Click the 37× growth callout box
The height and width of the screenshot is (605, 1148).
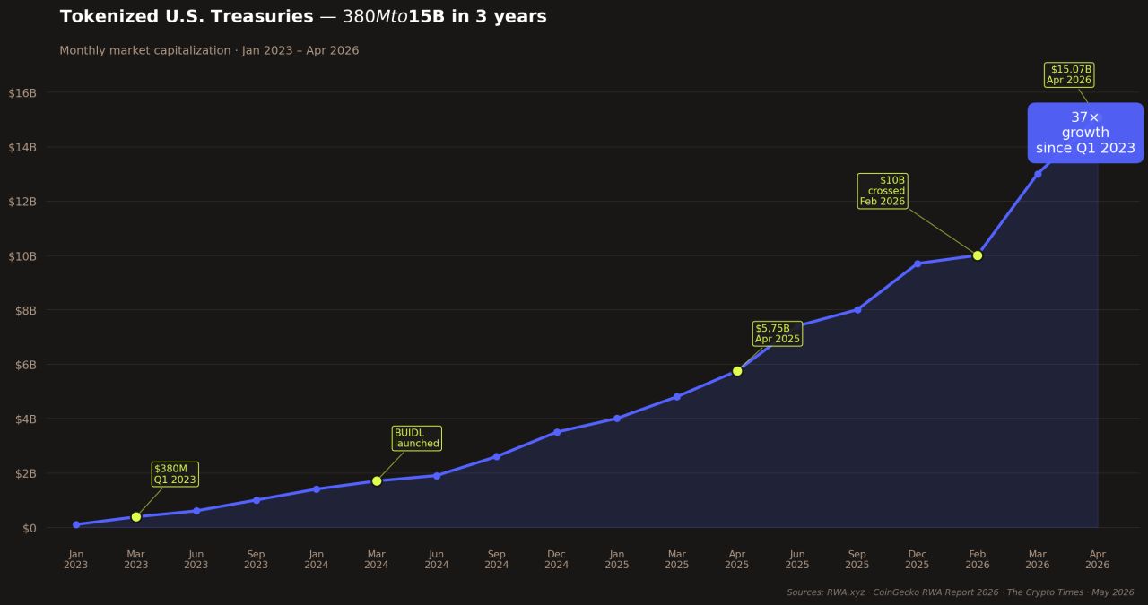point(1085,133)
